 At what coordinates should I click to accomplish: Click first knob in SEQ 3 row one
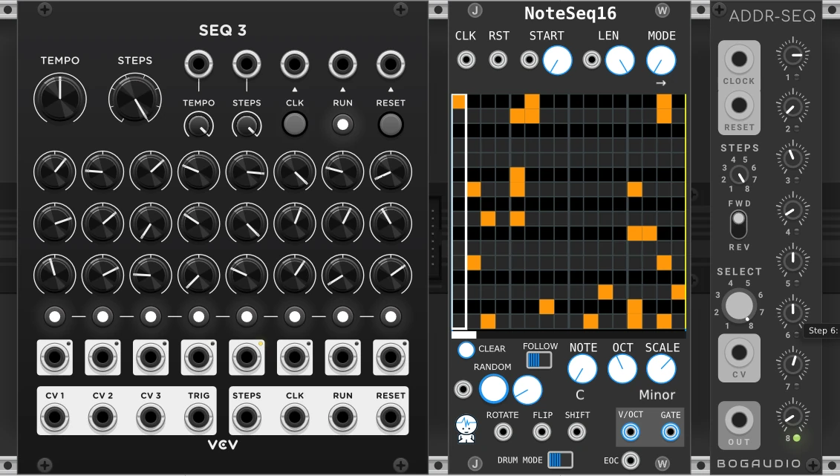(55, 172)
